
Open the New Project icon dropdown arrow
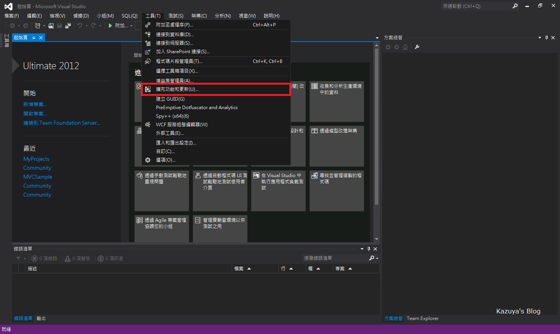pyautogui.click(x=44, y=26)
